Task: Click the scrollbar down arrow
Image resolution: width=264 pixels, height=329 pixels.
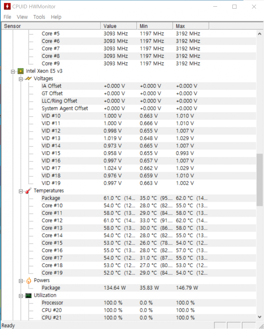Action: click(x=259, y=317)
